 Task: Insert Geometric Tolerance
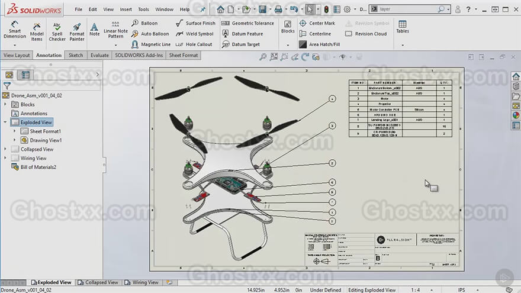(x=247, y=23)
